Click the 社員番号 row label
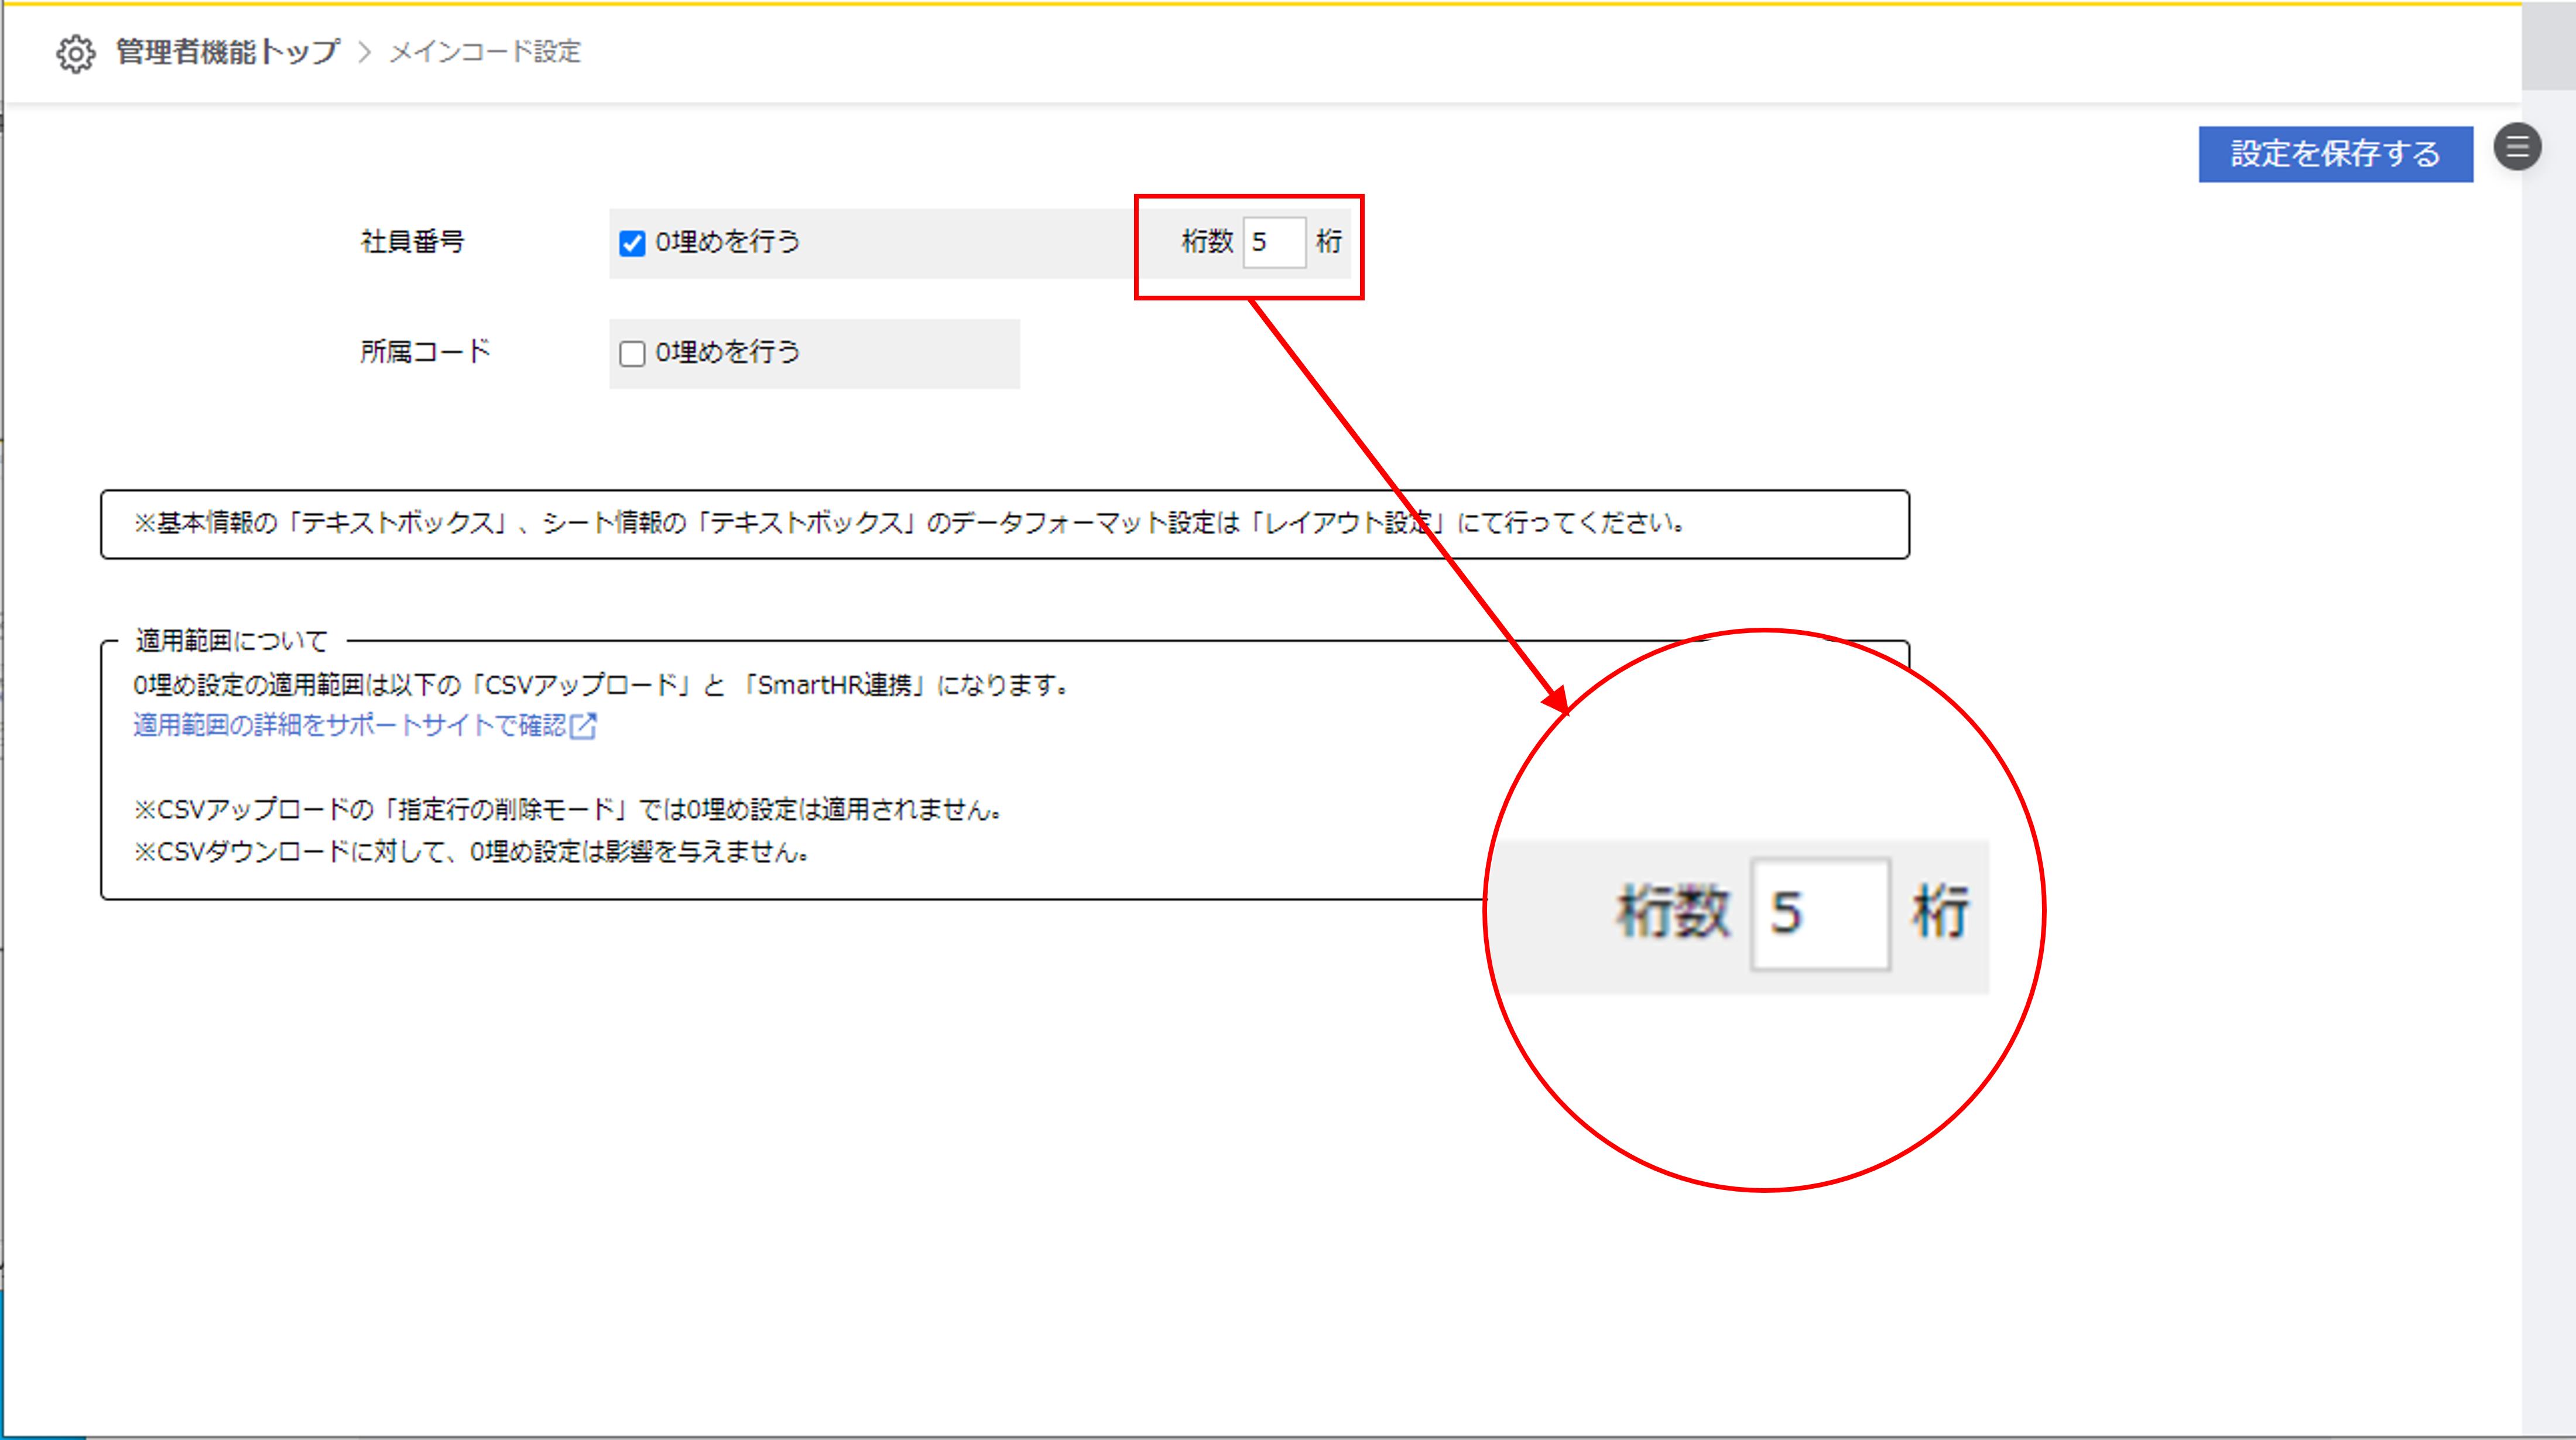Viewport: 2576px width, 1440px height. click(x=412, y=242)
